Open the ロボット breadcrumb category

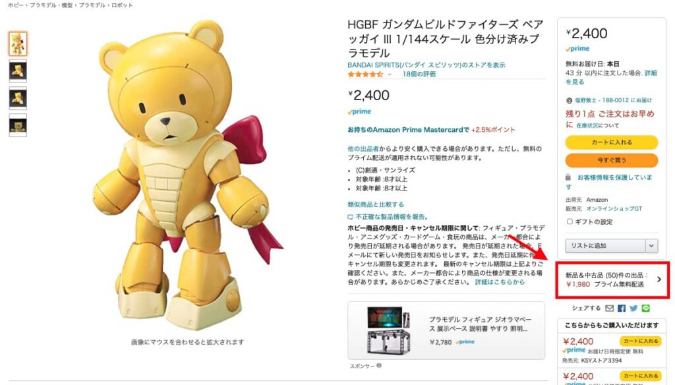pyautogui.click(x=122, y=5)
